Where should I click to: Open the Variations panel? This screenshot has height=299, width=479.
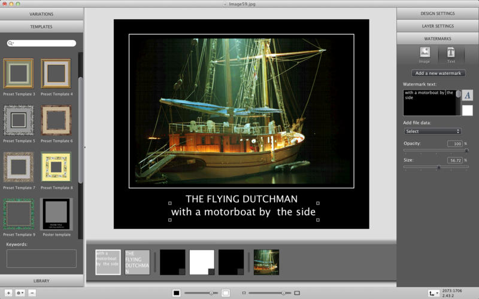click(41, 14)
